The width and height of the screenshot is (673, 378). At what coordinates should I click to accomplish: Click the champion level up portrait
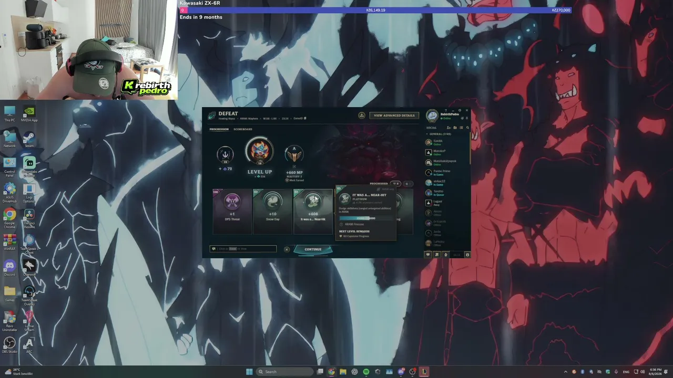click(x=260, y=151)
